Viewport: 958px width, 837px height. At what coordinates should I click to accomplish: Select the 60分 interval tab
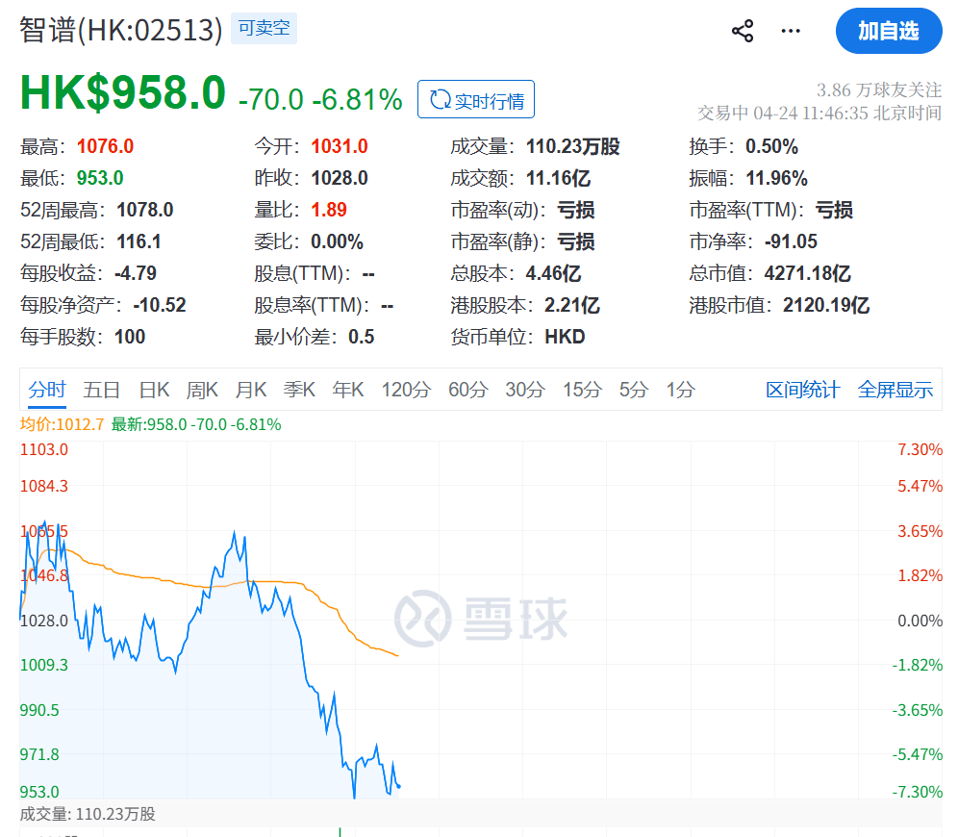tap(468, 390)
